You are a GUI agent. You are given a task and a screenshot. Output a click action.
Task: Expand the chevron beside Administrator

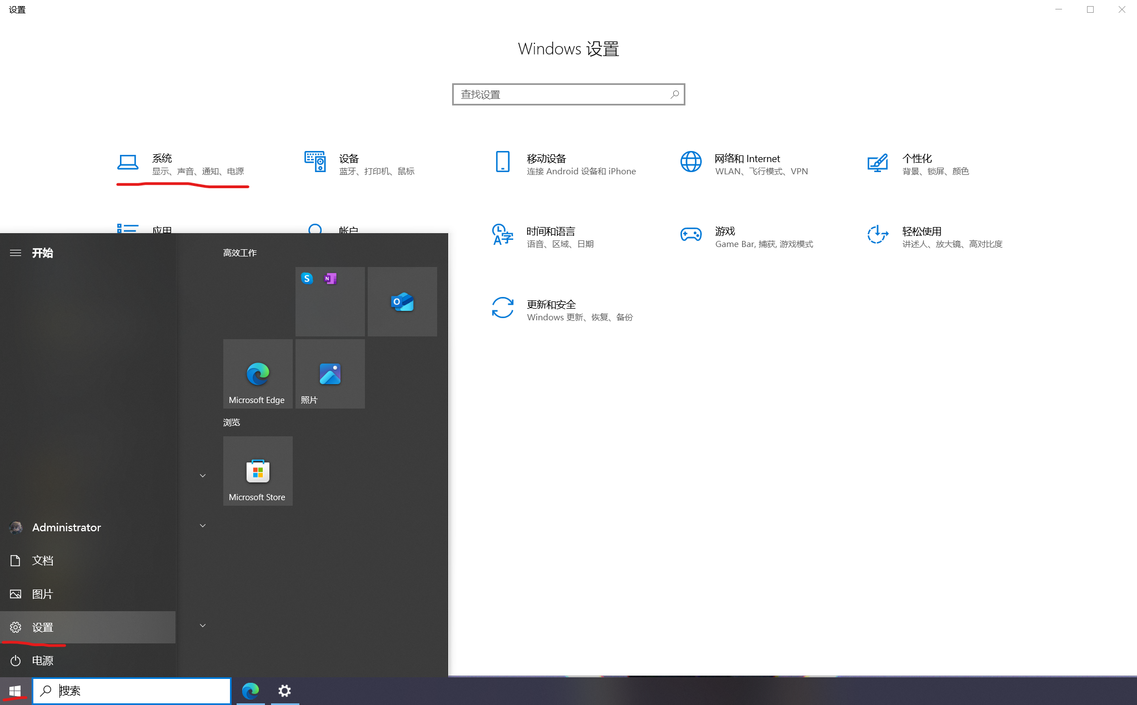click(x=203, y=526)
